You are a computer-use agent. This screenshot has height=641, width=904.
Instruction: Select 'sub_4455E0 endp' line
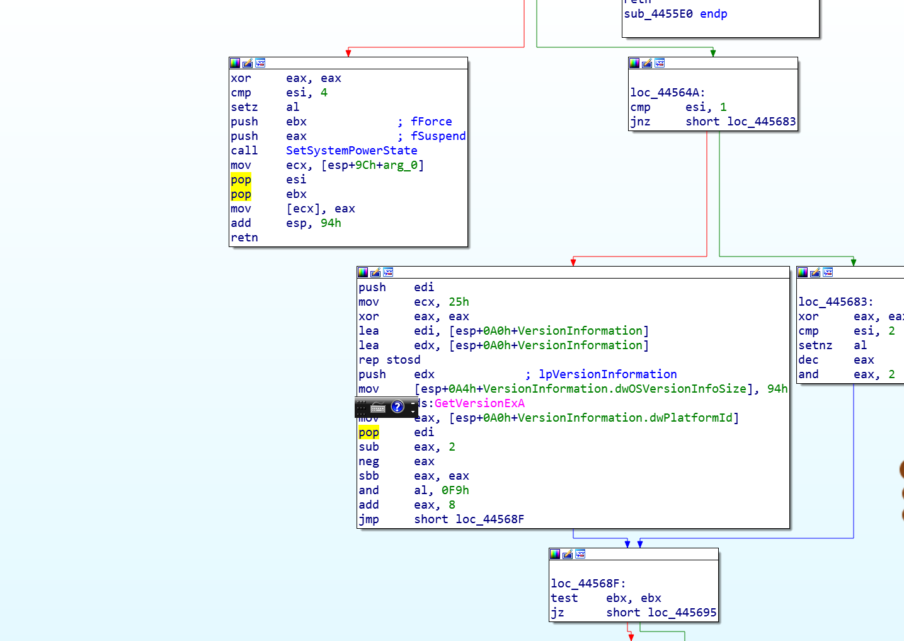coord(675,14)
